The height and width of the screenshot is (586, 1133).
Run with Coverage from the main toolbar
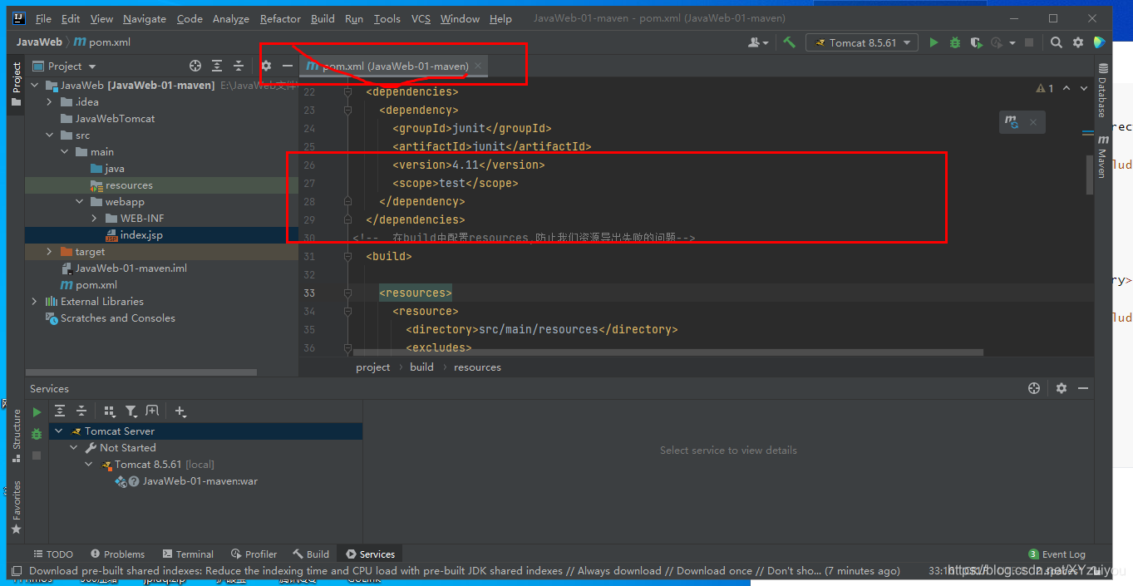tap(976, 42)
